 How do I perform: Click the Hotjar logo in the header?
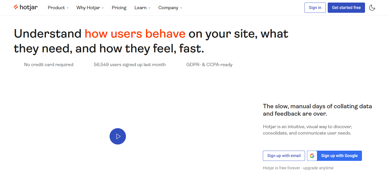point(26,7)
